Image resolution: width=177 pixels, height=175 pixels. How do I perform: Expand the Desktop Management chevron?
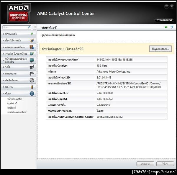[x=3, y=47]
